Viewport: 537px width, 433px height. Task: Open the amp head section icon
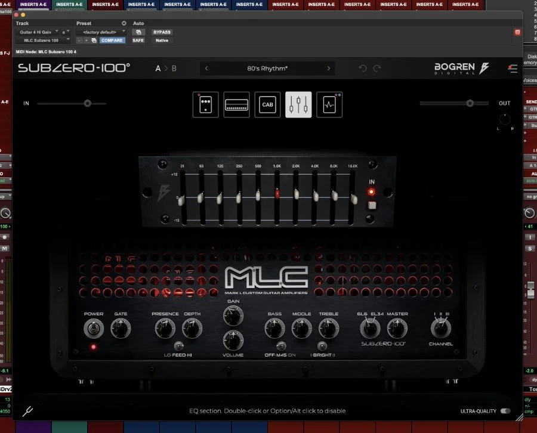[x=237, y=105]
